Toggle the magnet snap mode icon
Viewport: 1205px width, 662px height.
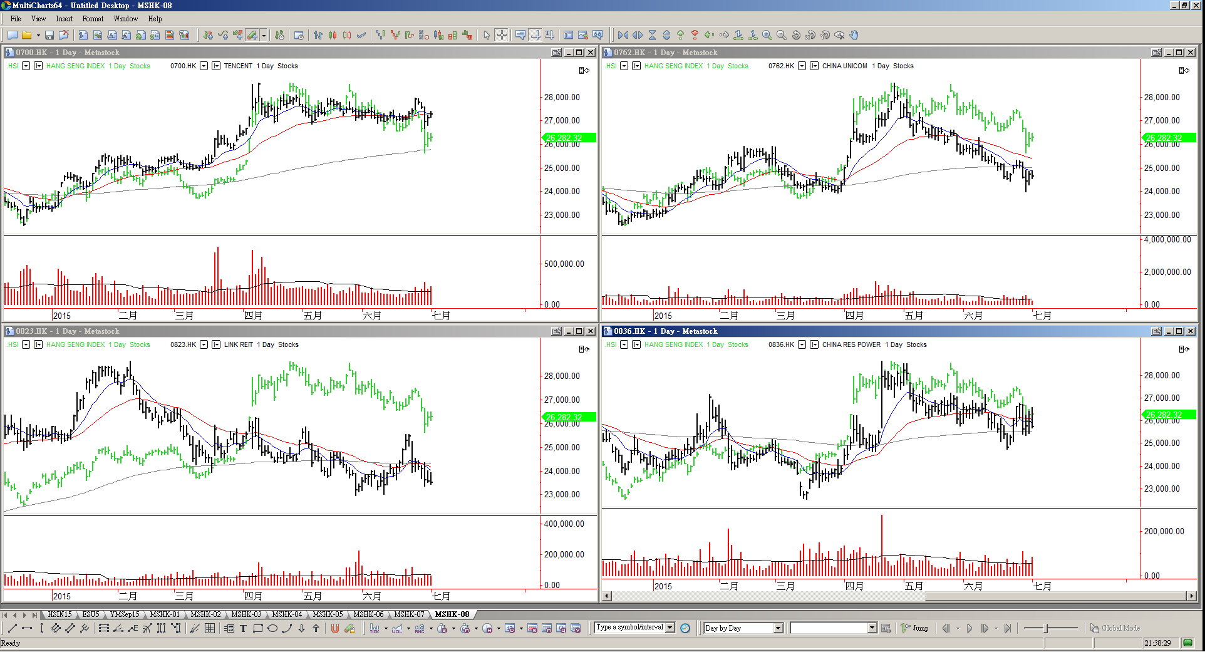click(x=335, y=629)
